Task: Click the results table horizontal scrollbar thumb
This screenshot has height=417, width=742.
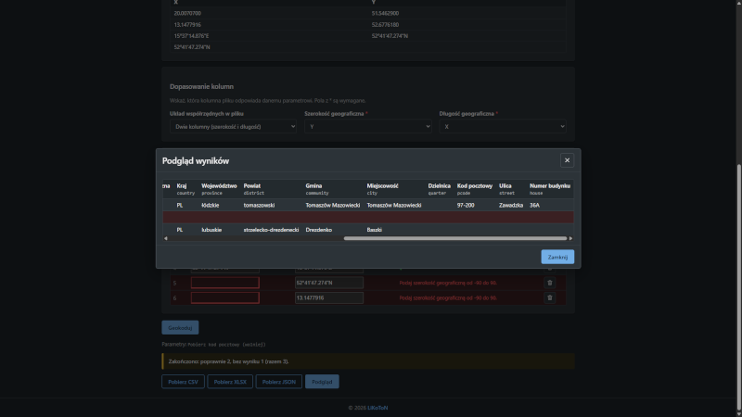Action: (x=455, y=238)
